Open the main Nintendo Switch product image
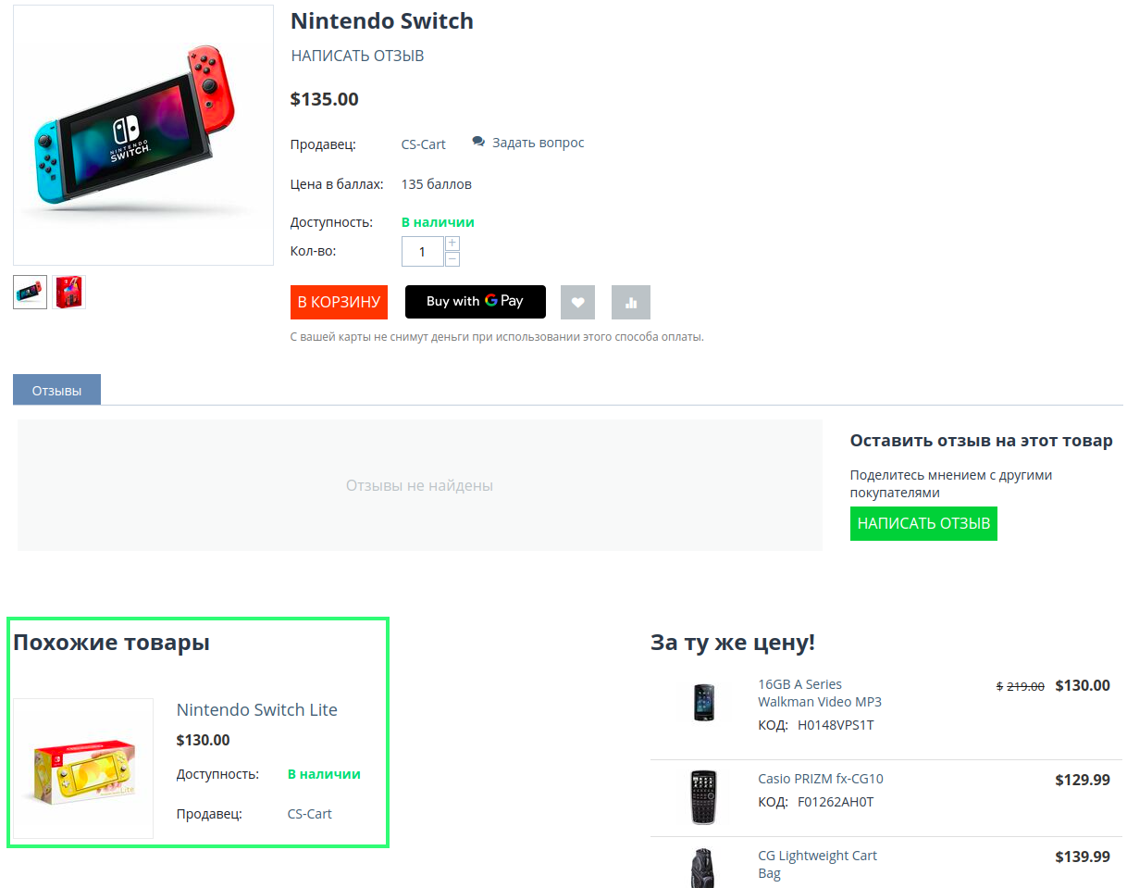Viewport: 1127px width, 888px height. click(143, 135)
